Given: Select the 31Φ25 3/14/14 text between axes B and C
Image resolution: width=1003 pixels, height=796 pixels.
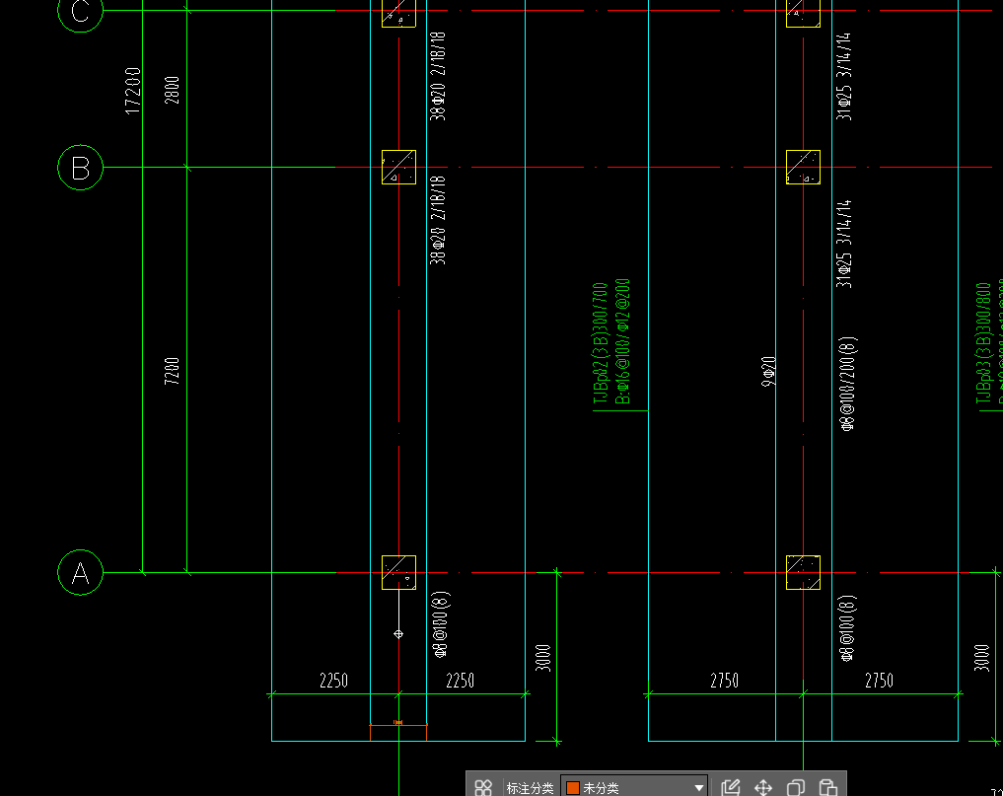Looking at the screenshot, I should click(x=844, y=77).
